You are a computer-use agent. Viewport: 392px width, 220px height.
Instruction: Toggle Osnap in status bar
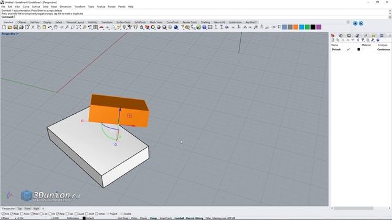coord(153,218)
